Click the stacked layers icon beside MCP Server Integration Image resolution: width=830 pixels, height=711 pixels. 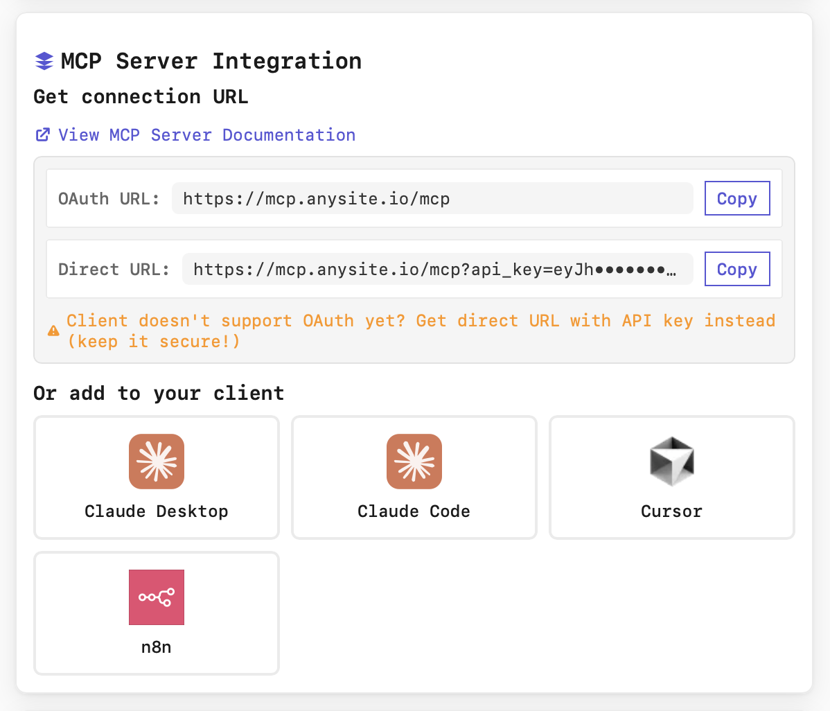pyautogui.click(x=43, y=61)
